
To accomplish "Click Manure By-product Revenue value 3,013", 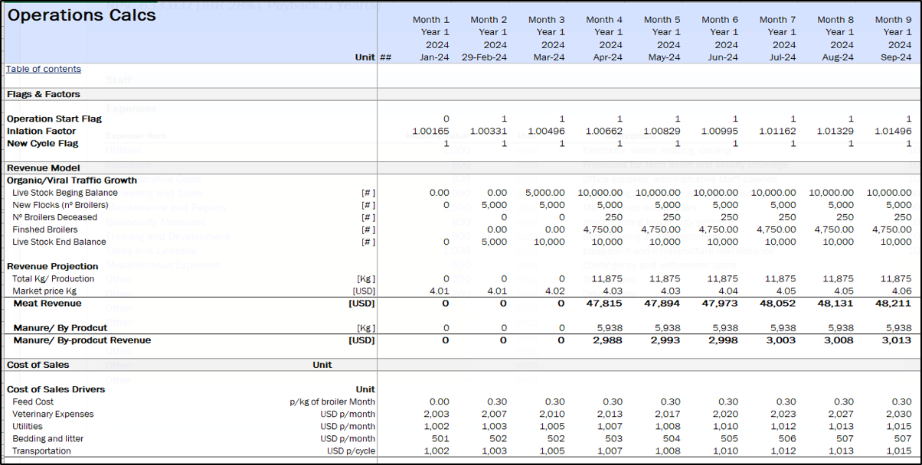I will point(898,340).
